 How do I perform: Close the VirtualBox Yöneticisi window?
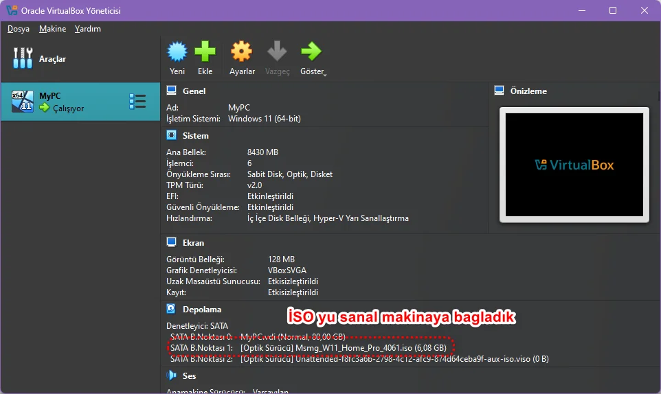[x=644, y=10]
